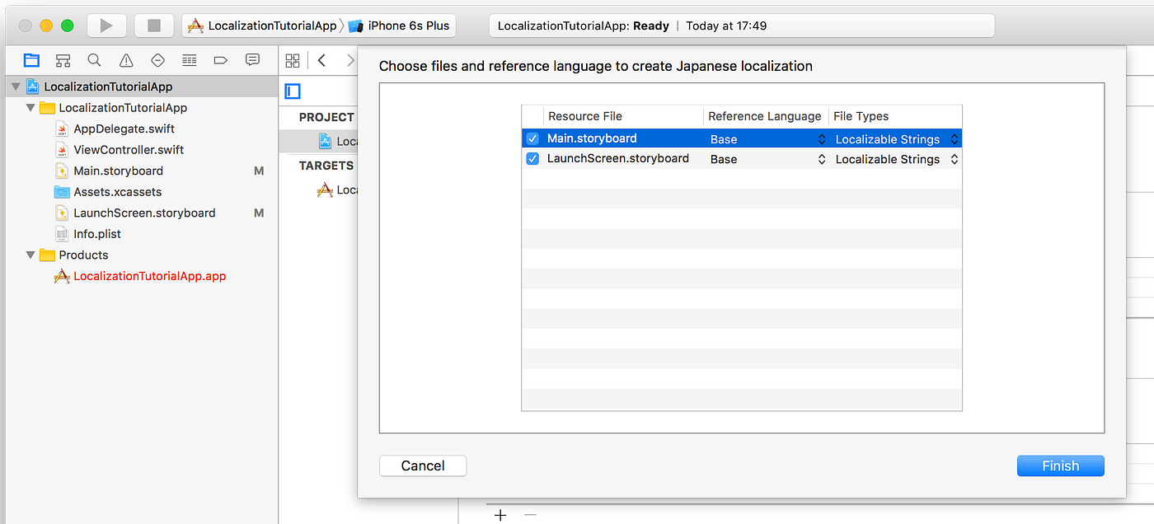Select the Main.storyboard row name in dialog
Viewport: 1154px width, 524px height.
tap(592, 138)
